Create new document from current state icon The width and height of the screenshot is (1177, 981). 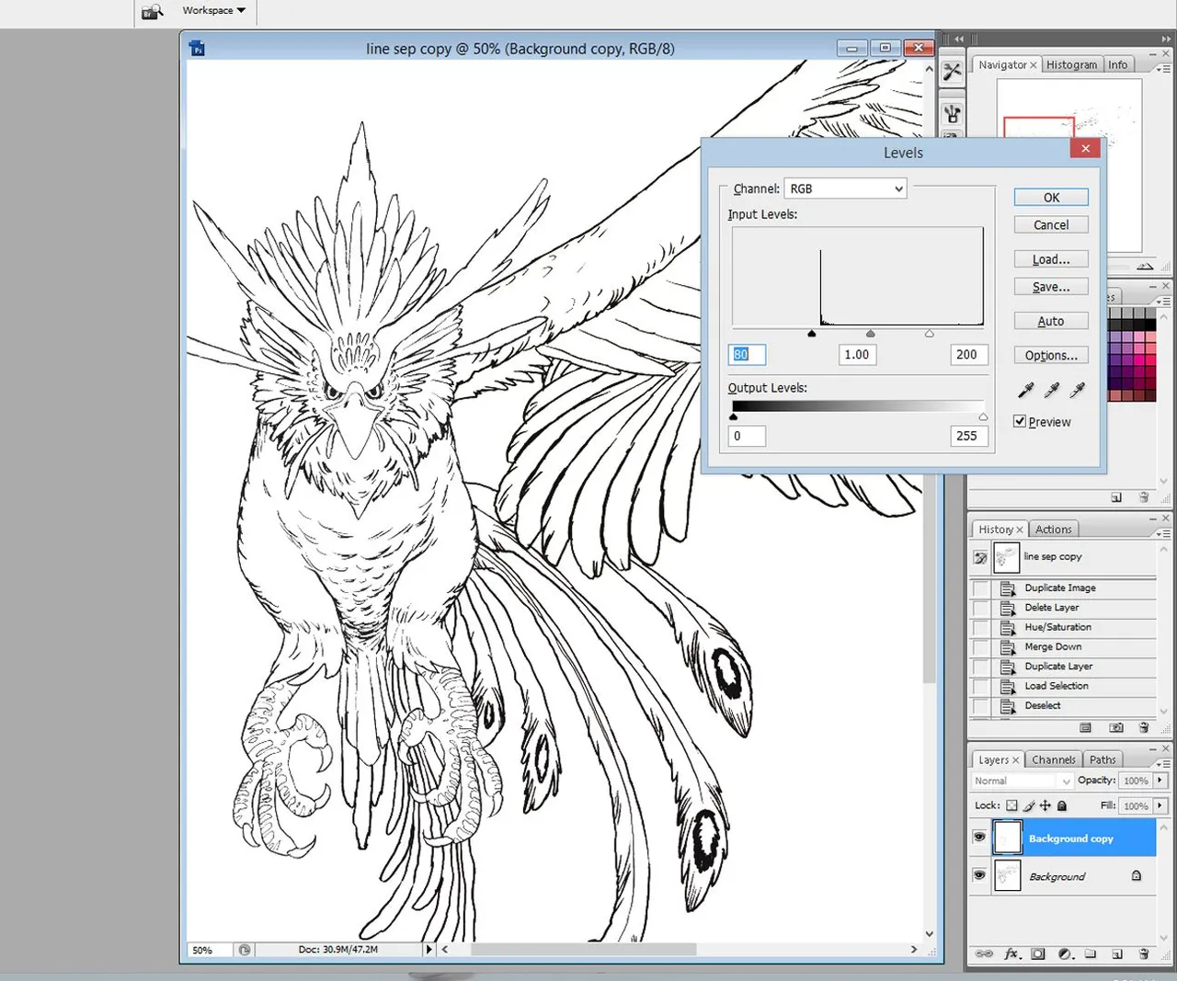tap(1085, 727)
